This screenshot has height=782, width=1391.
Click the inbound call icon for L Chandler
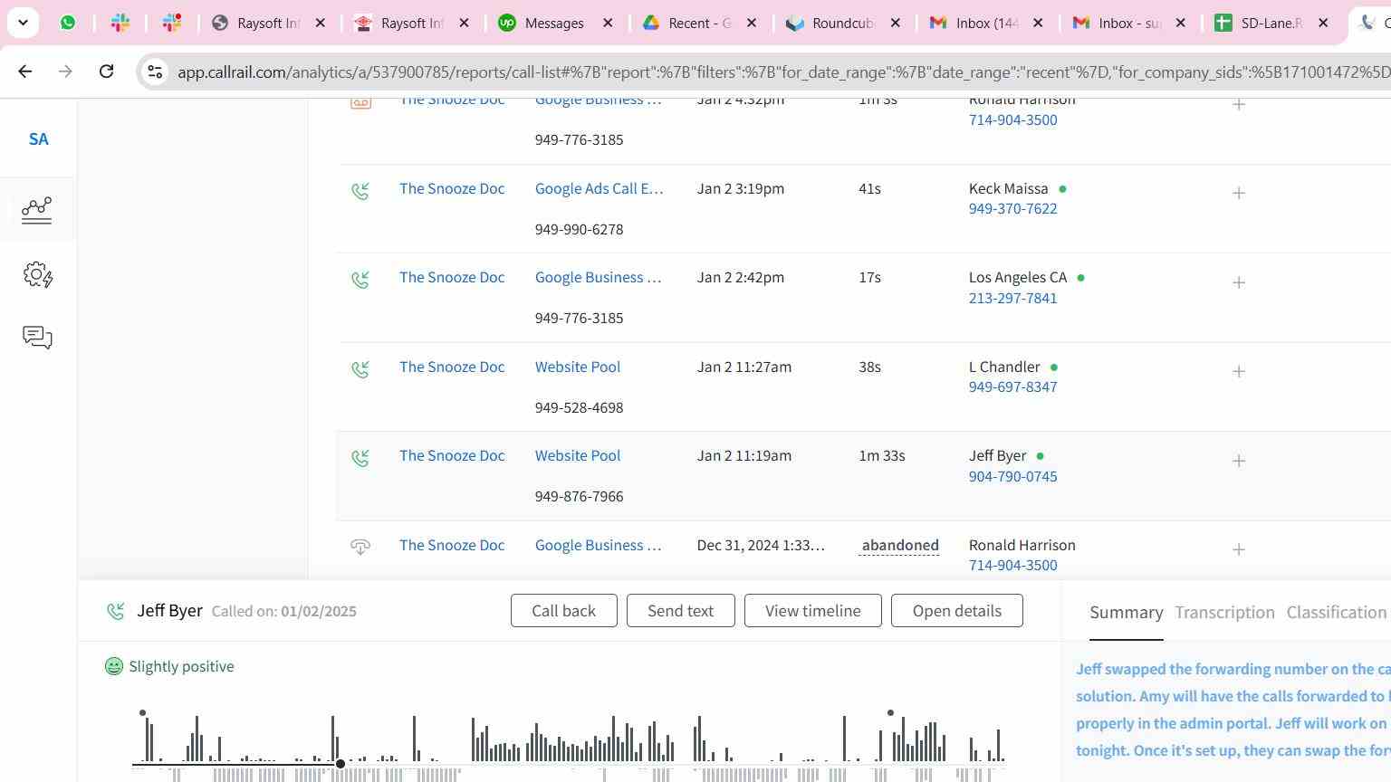point(360,369)
